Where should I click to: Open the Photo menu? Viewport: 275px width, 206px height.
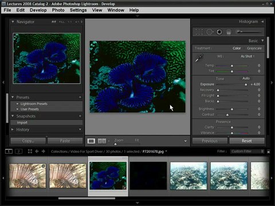pyautogui.click(x=58, y=10)
